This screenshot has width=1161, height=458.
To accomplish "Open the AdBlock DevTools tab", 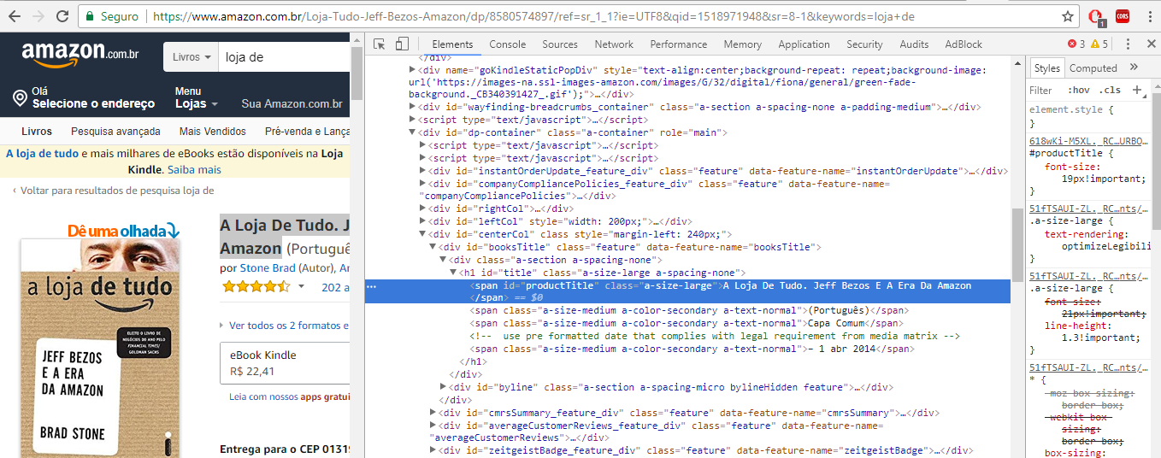I will point(964,44).
